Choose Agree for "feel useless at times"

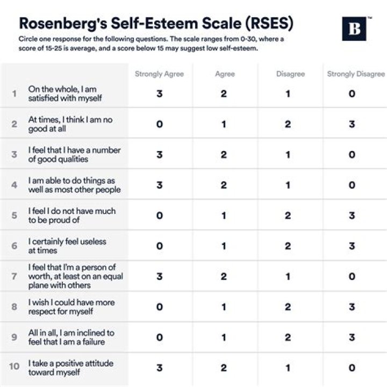click(223, 246)
